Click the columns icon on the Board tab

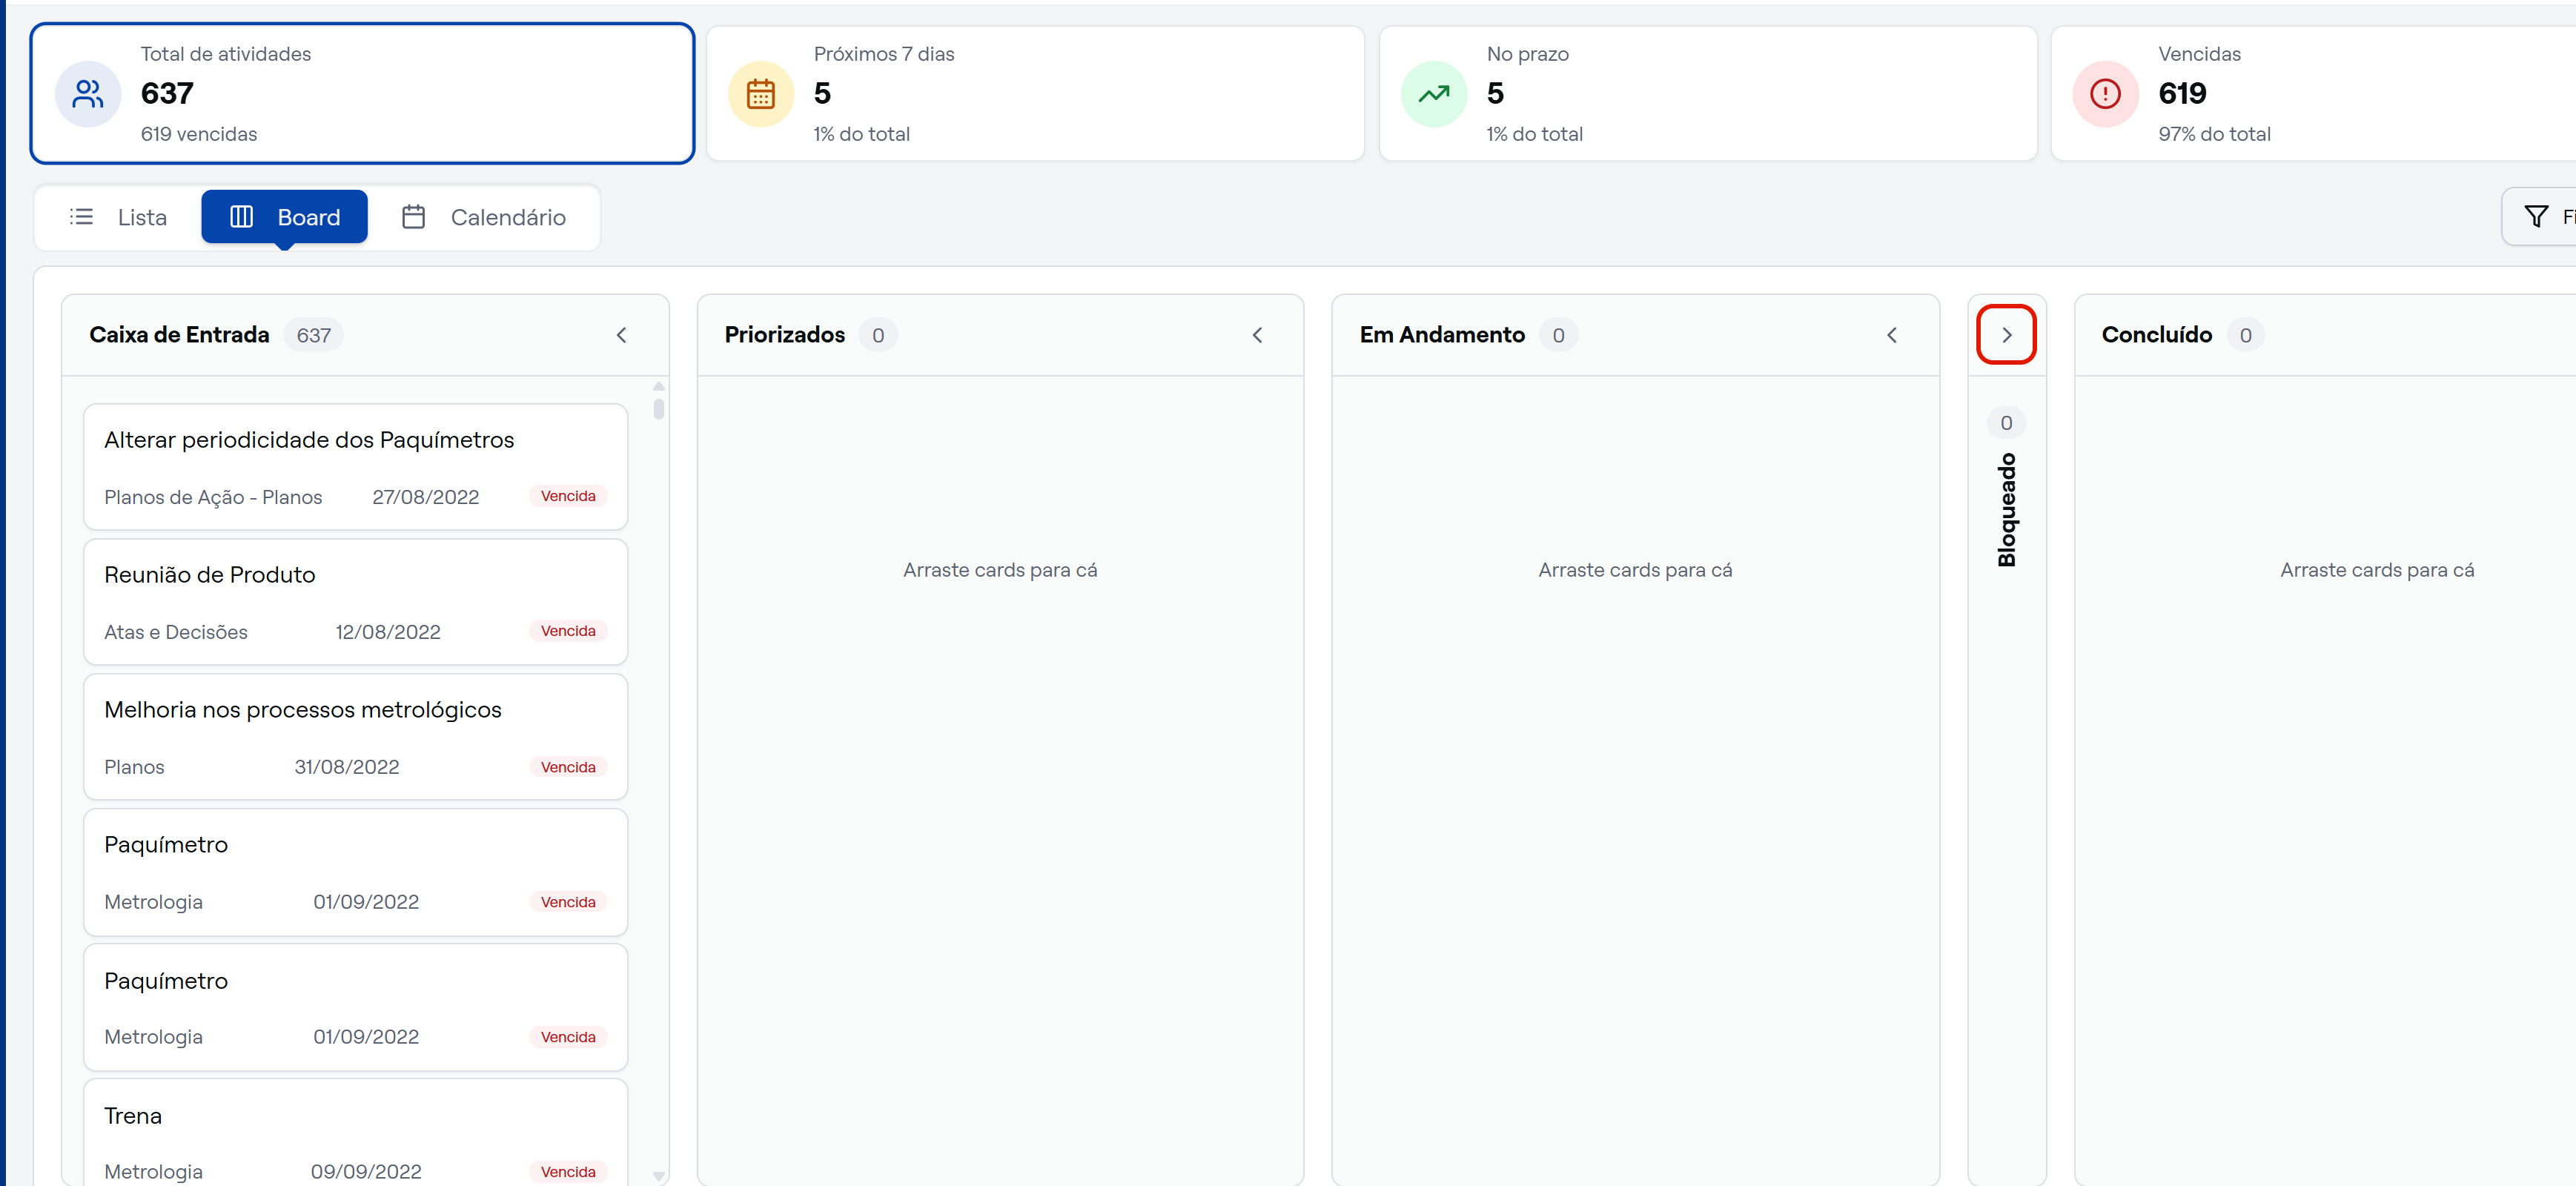coord(241,217)
